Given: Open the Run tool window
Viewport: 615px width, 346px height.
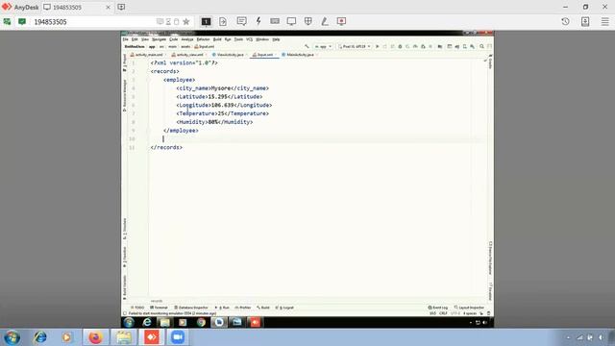Looking at the screenshot, I should click(x=222, y=308).
